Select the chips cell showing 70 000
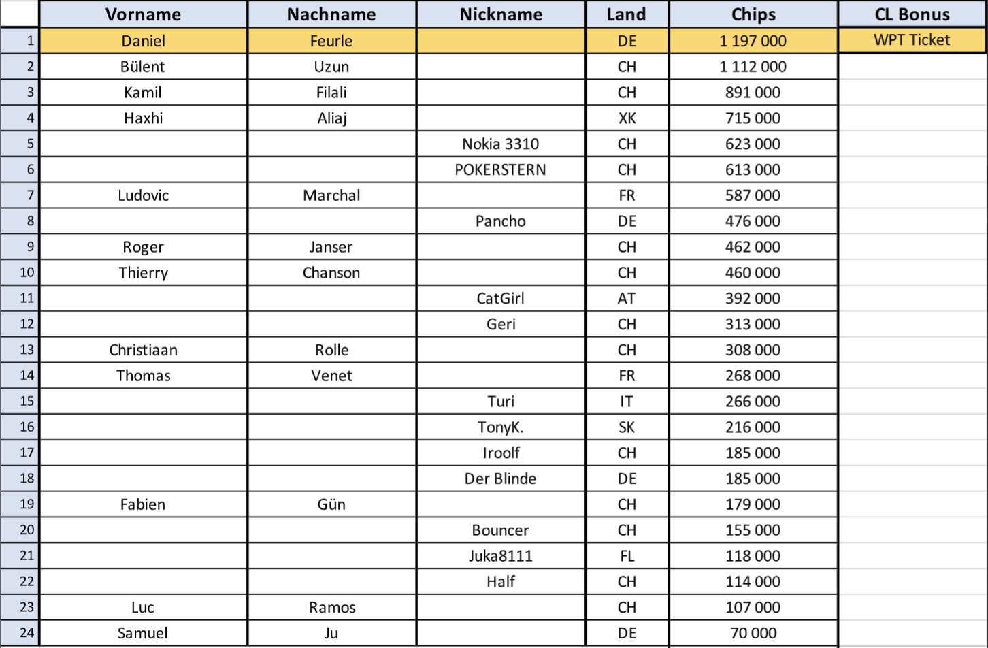This screenshot has width=988, height=648. click(x=753, y=633)
